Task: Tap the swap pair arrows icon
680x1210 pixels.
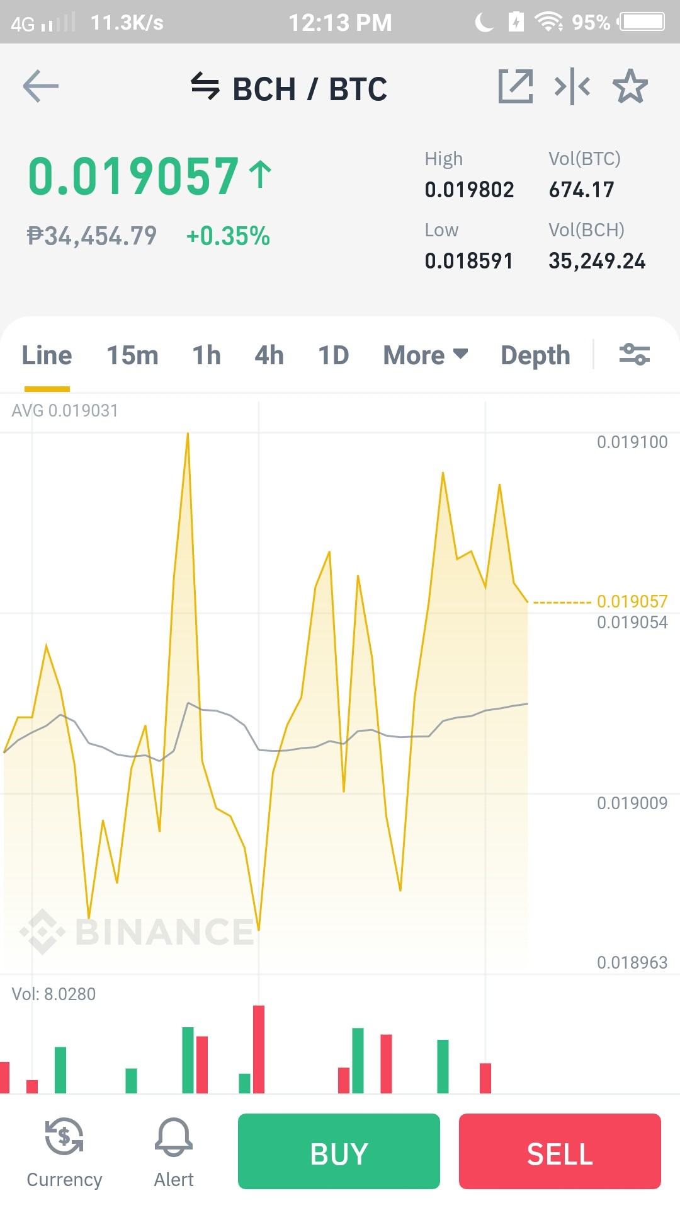Action: point(205,86)
